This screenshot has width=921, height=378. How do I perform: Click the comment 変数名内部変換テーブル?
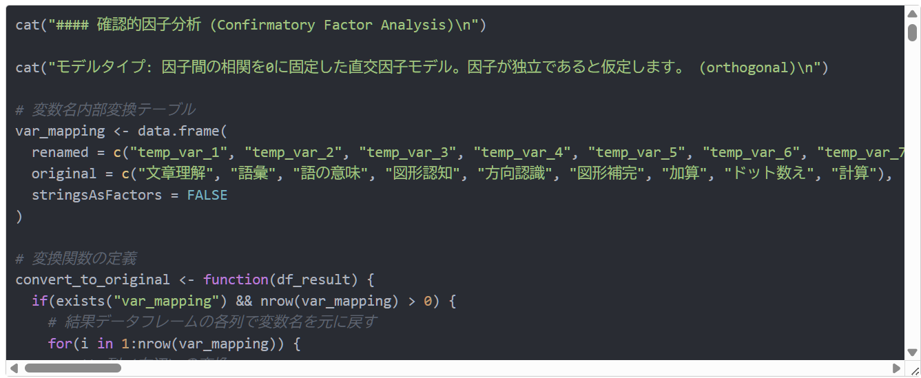113,110
